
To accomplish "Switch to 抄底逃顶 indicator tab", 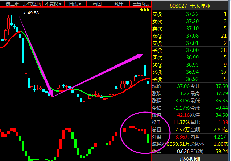I will tap(32, 4).
